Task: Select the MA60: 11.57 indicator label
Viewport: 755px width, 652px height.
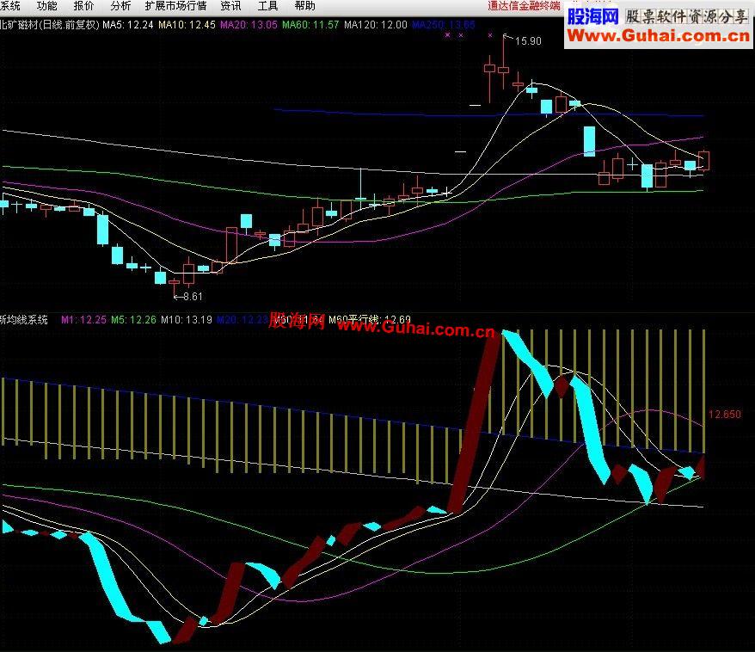Action: coord(310,25)
